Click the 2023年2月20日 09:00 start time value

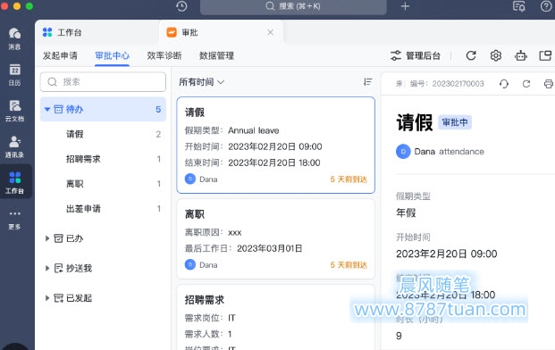(x=447, y=254)
